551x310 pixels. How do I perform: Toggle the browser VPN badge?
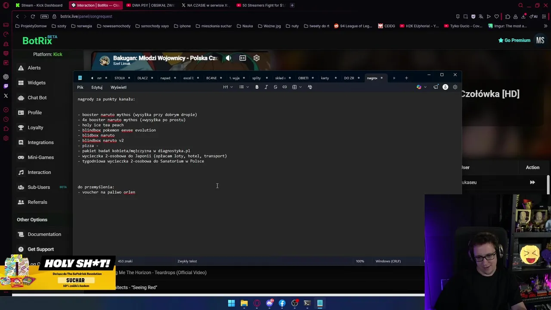click(x=44, y=16)
